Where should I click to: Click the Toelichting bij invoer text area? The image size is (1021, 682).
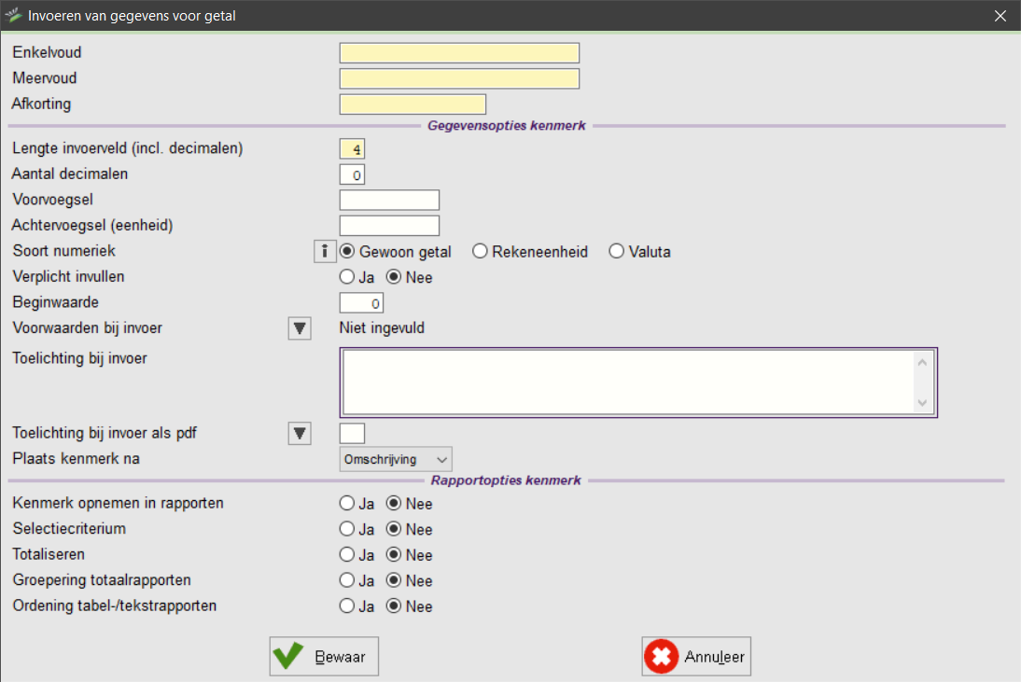tap(627, 382)
